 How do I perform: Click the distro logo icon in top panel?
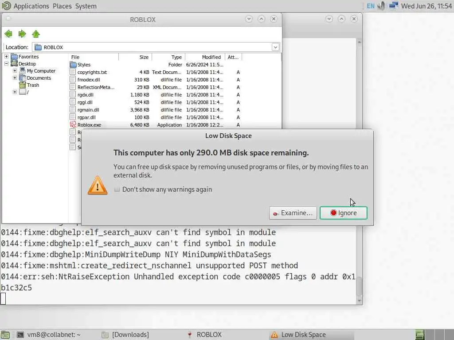6,6
